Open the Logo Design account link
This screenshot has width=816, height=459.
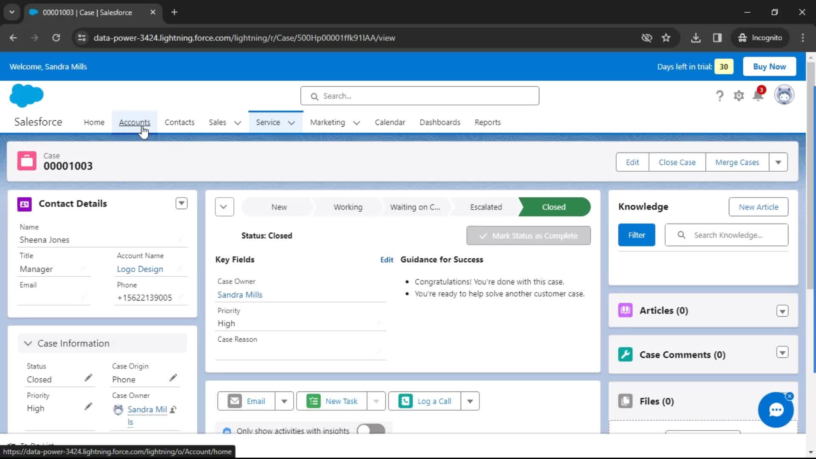click(140, 269)
